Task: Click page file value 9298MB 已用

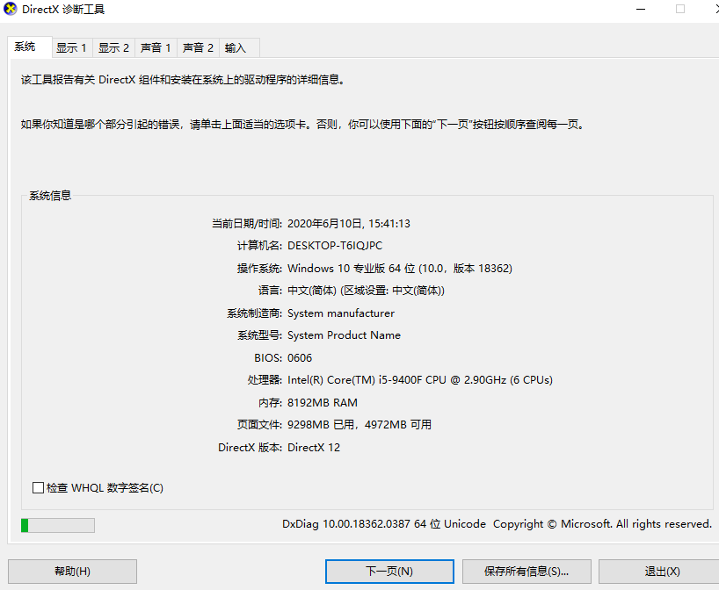Action: (359, 425)
